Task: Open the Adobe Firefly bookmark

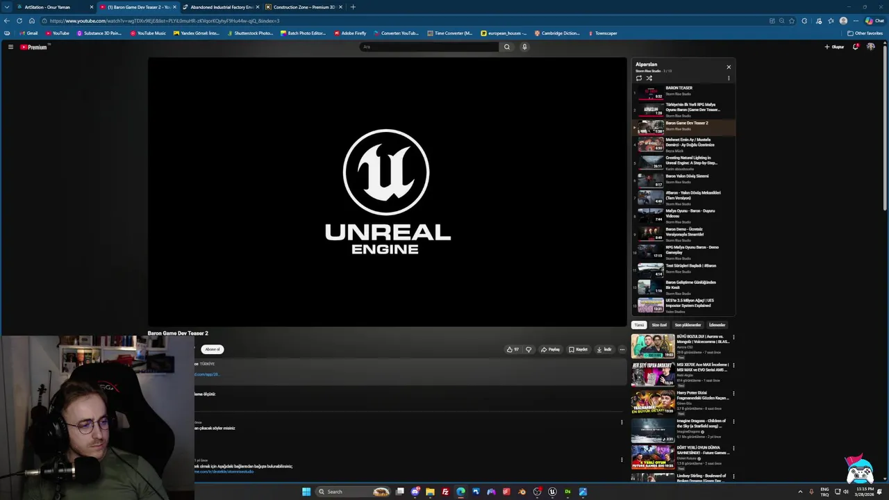Action: point(350,33)
